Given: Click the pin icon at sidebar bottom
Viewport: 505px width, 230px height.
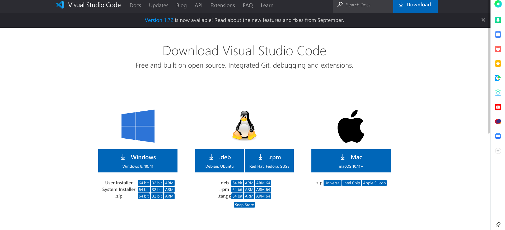Looking at the screenshot, I should pyautogui.click(x=498, y=224).
